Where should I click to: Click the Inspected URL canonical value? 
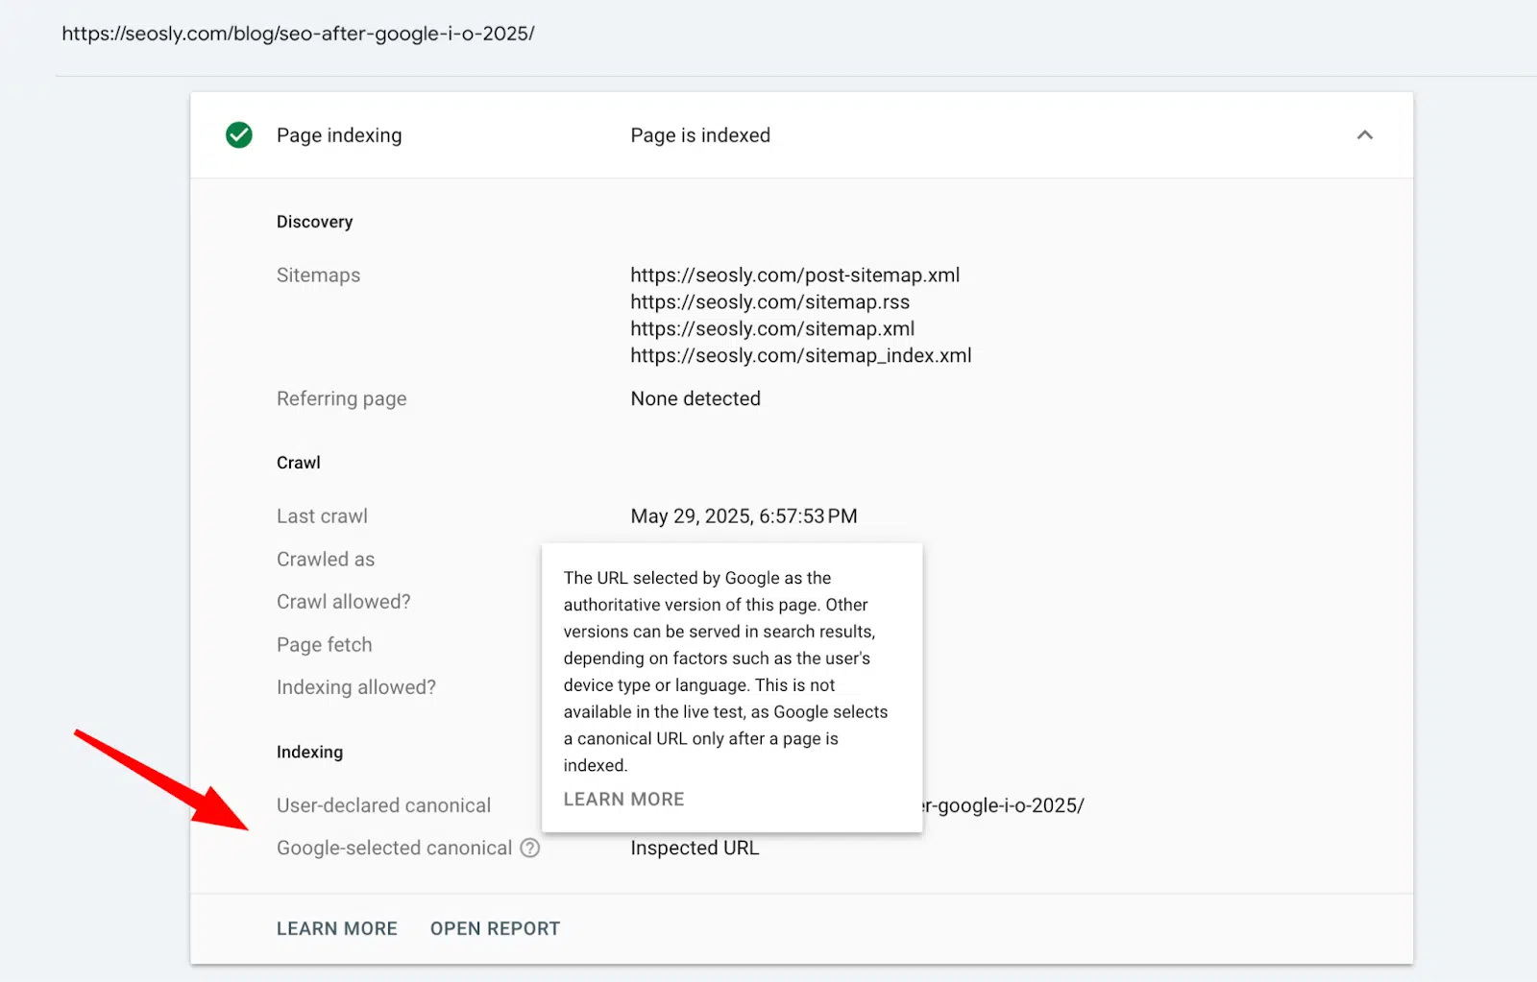(695, 849)
